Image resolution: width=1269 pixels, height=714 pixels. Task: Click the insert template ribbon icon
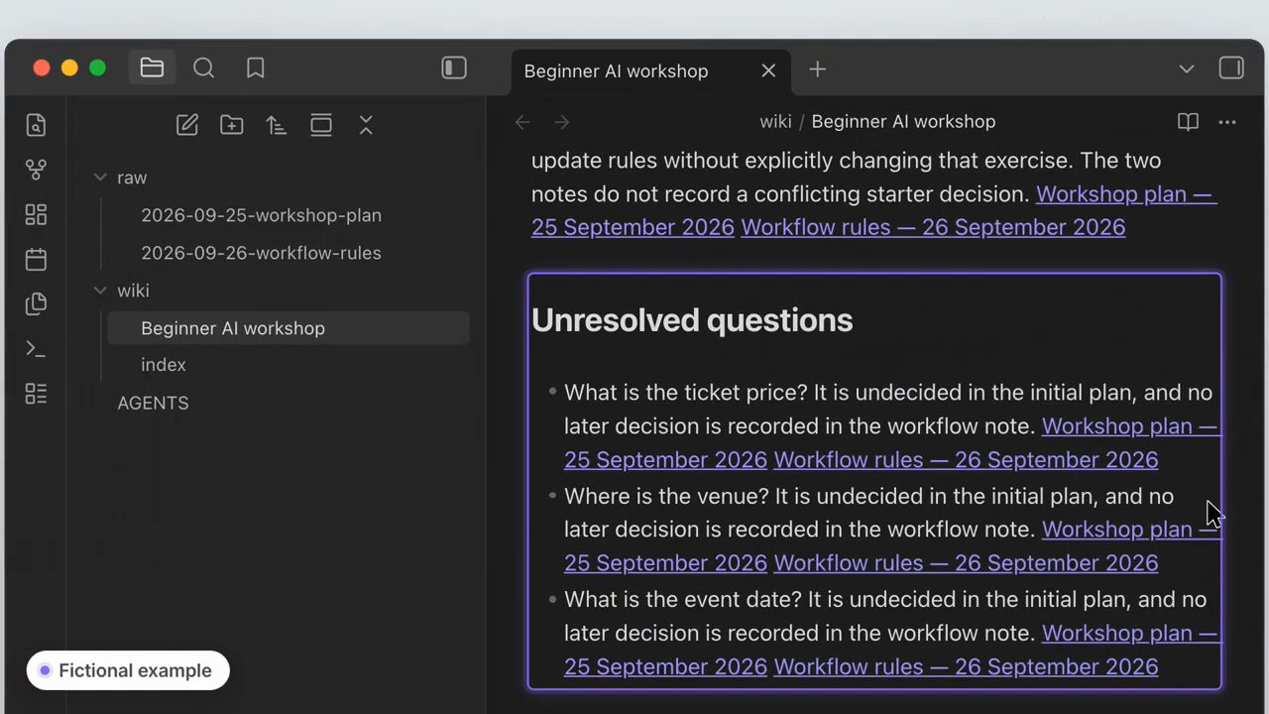36,303
